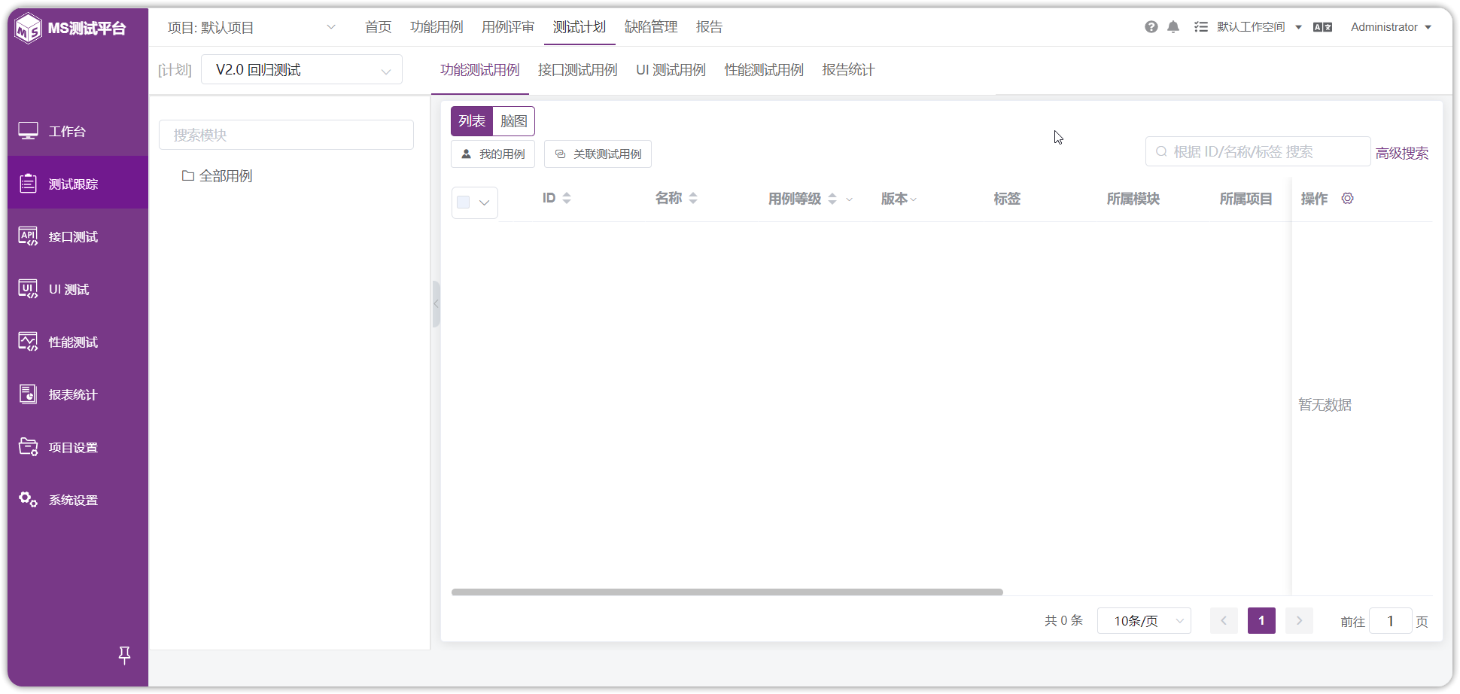The height and width of the screenshot is (694, 1460).
Task: Switch to 列表 list view
Action: 472,121
